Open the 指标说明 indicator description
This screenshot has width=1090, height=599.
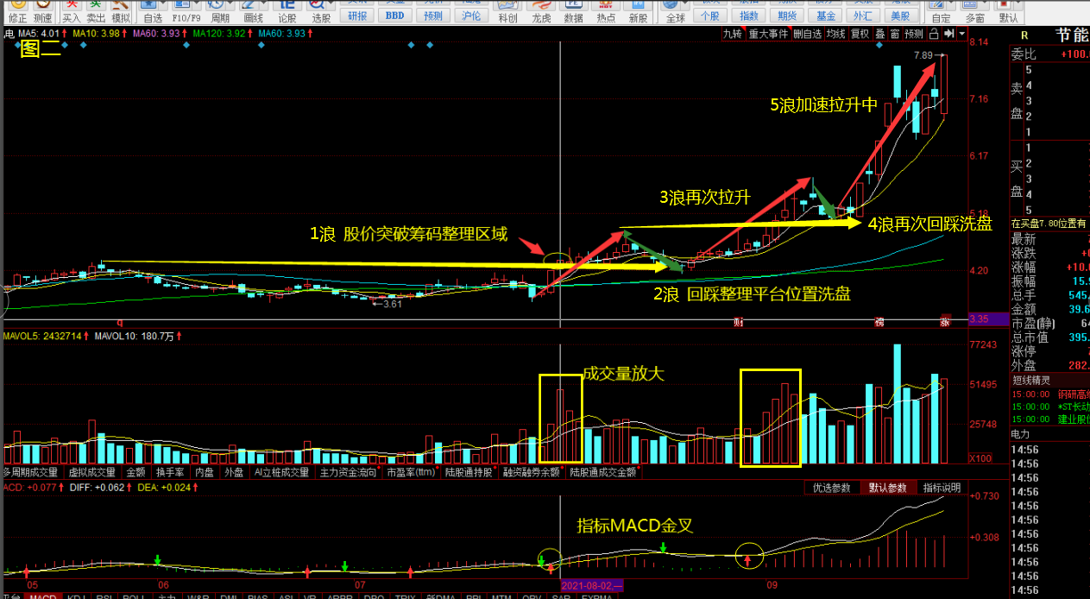(x=942, y=488)
